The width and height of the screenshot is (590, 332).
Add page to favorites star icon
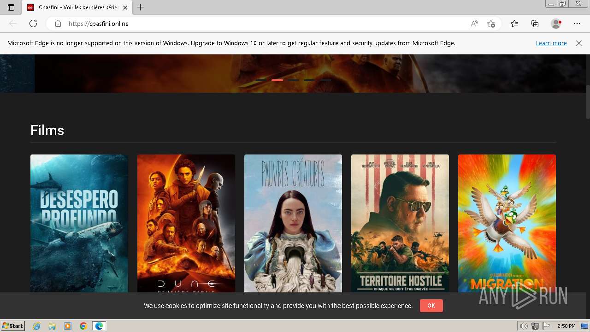tap(491, 24)
